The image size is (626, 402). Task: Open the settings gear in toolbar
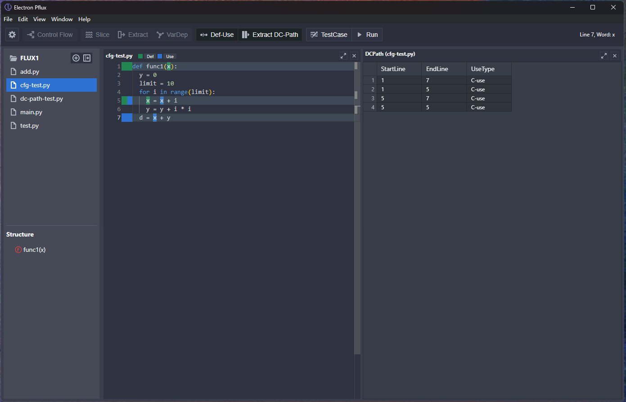(x=12, y=35)
